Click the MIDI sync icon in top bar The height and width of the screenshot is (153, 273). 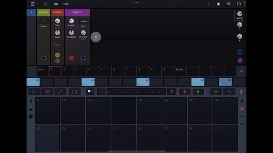(46, 4)
